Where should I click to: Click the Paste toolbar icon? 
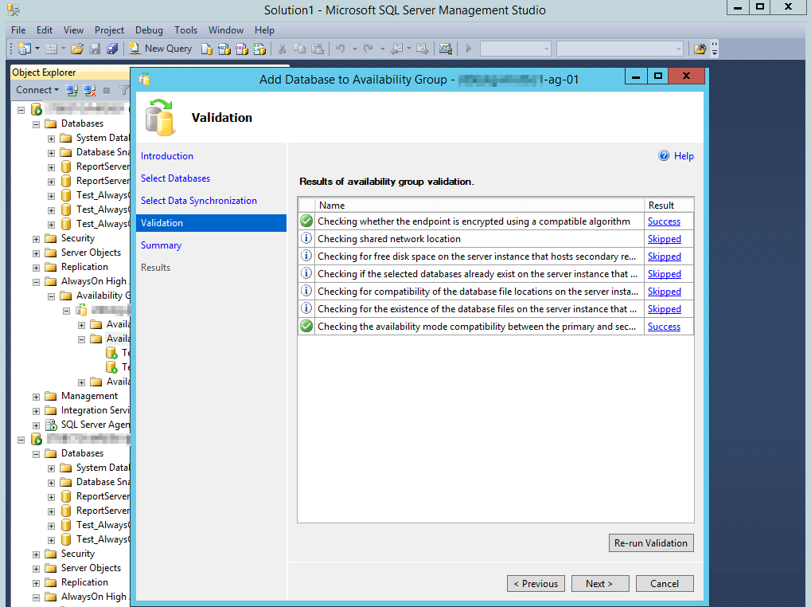pos(318,49)
